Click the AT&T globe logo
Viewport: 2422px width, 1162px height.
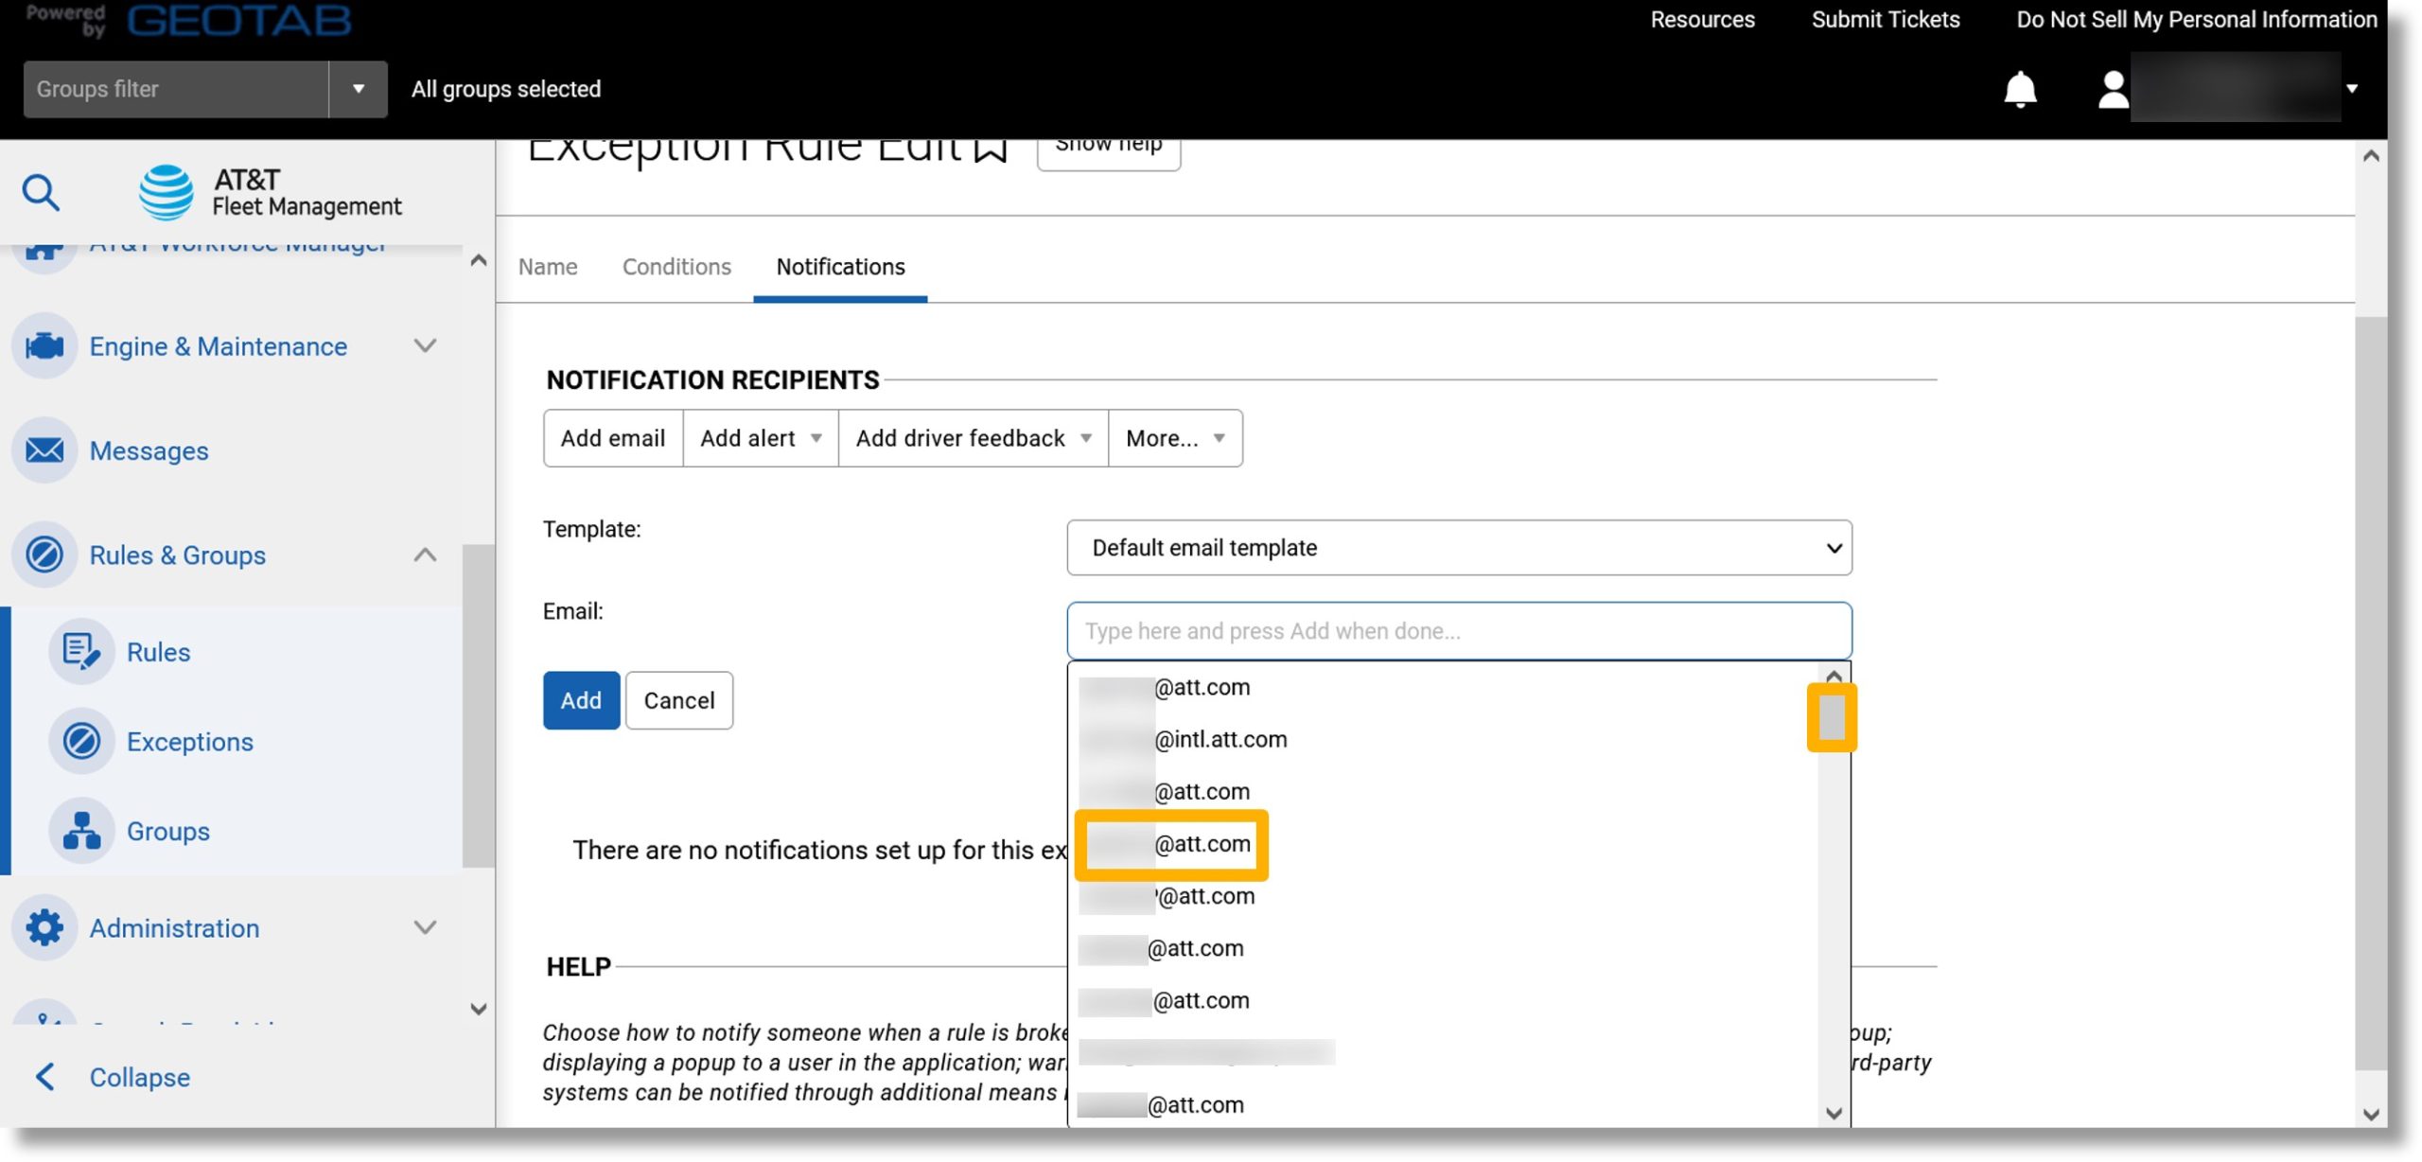click(x=167, y=192)
